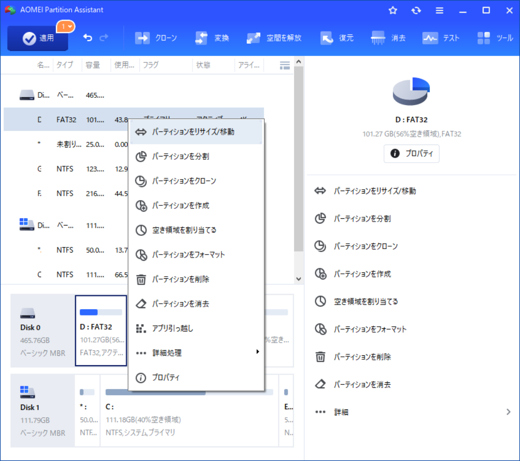Click Split Partition icon in right panel
Viewport: 520px width, 461px height.
[320, 218]
